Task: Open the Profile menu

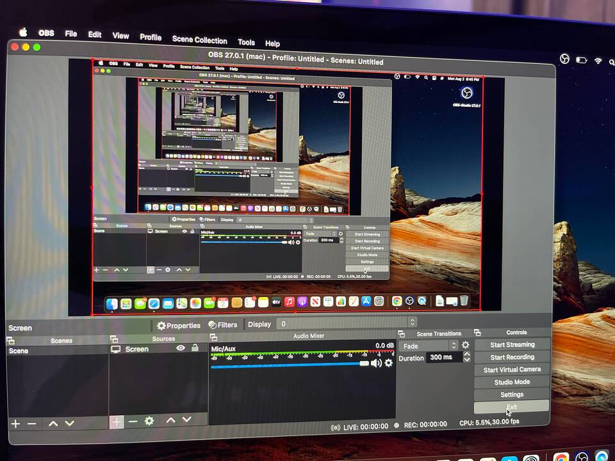Action: pos(151,37)
